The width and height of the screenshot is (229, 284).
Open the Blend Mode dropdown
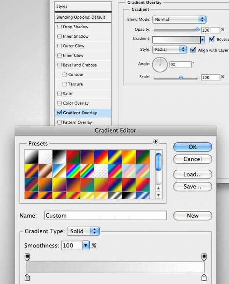179,19
